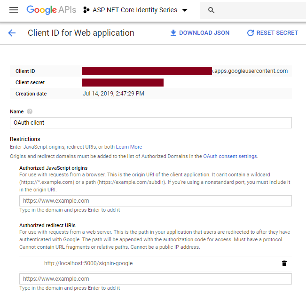
Task: Click the Google APIs logo
Action: click(51, 10)
